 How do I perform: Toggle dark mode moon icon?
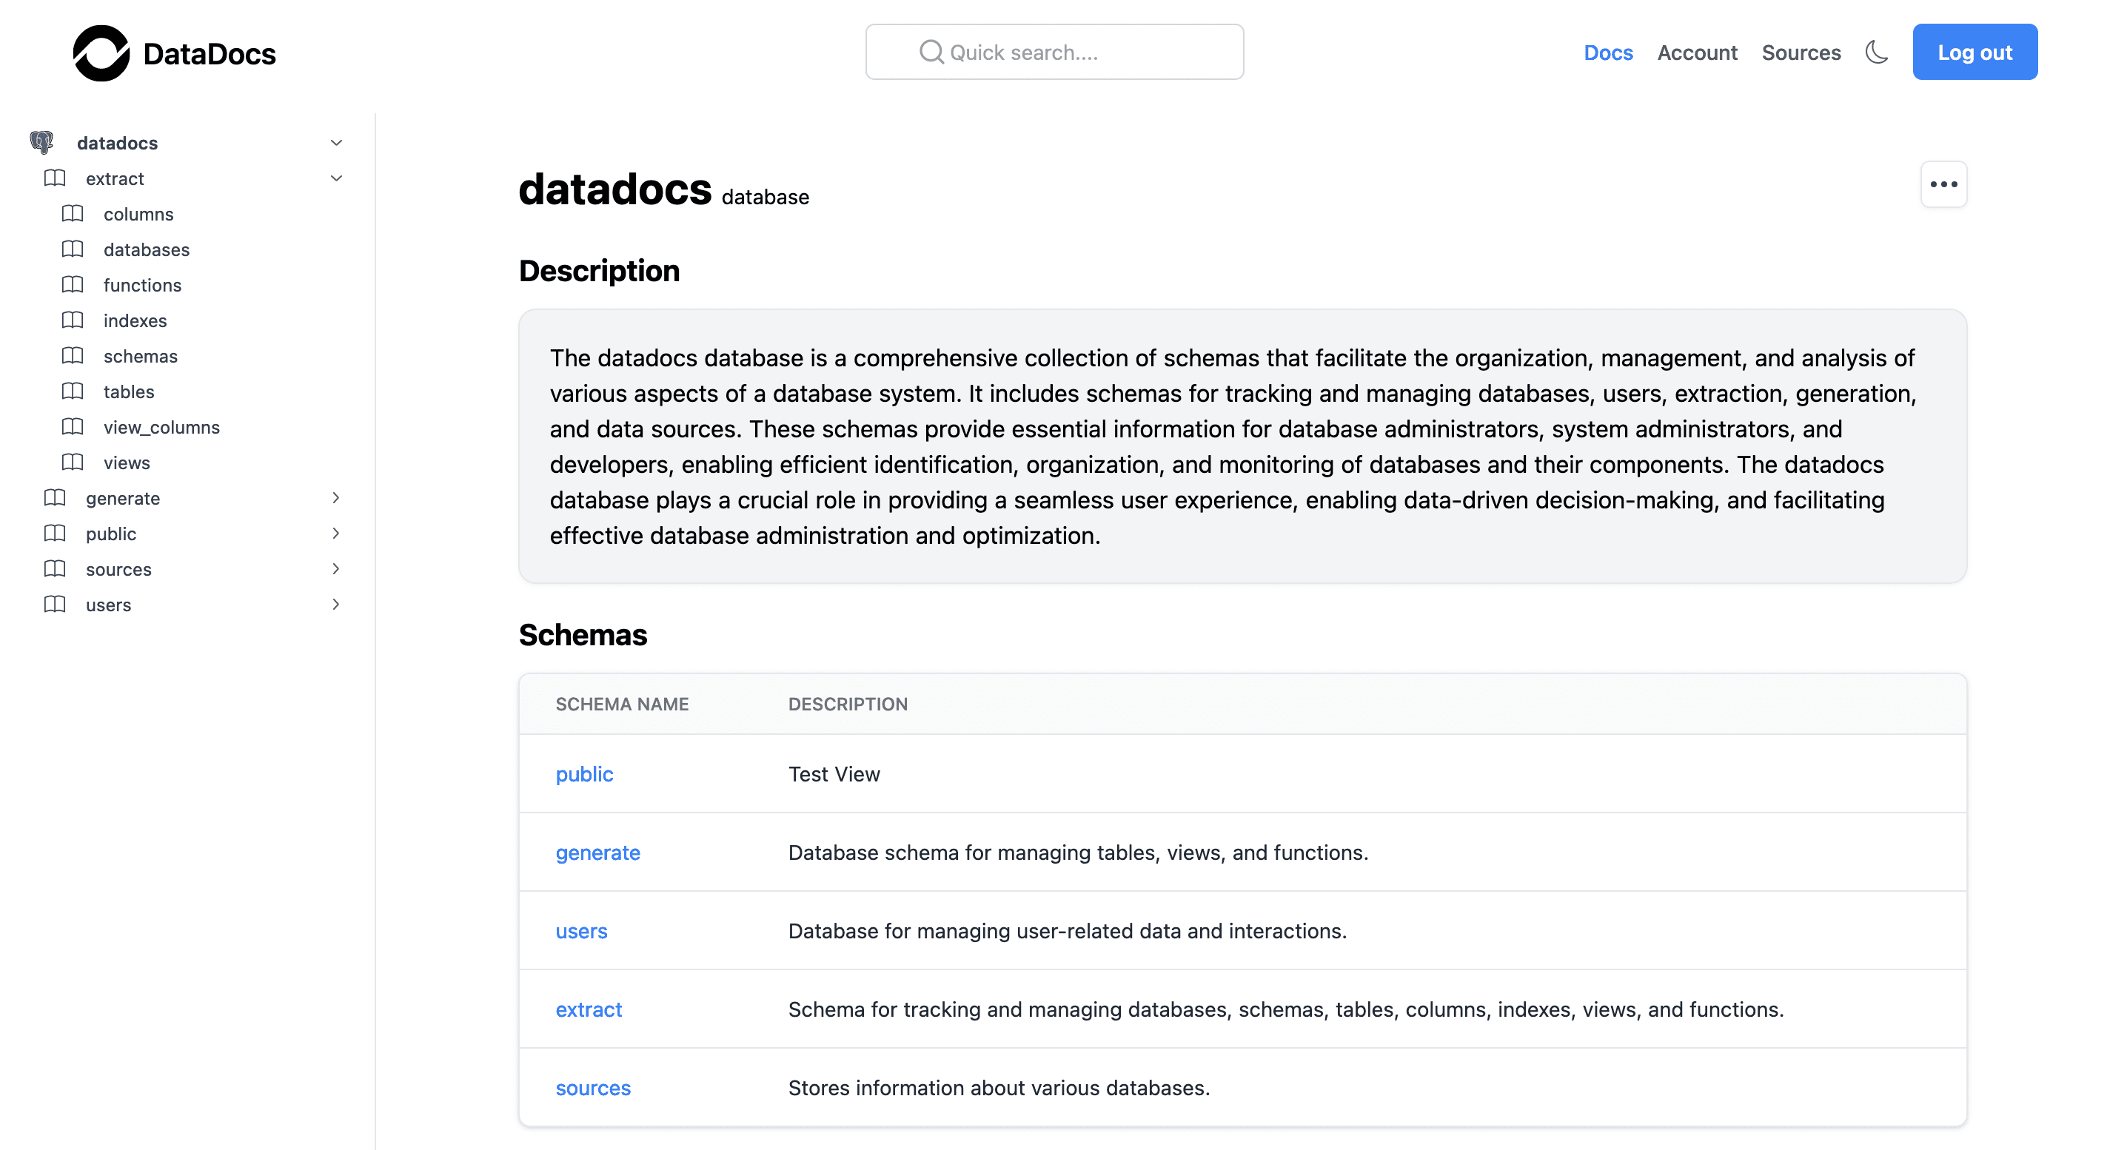click(1878, 53)
